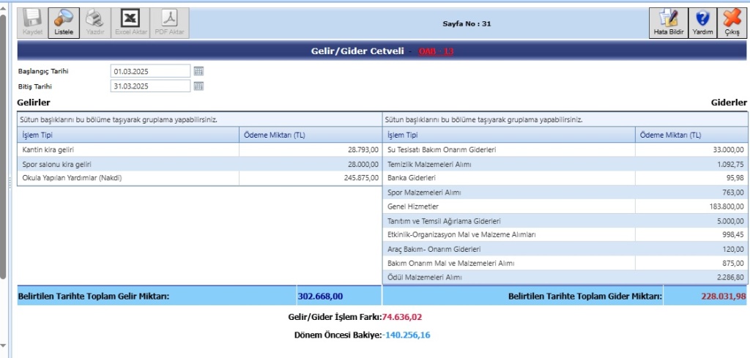Sort Gelirler by Ödeme Miktarı header
750x358 pixels.
click(310, 135)
